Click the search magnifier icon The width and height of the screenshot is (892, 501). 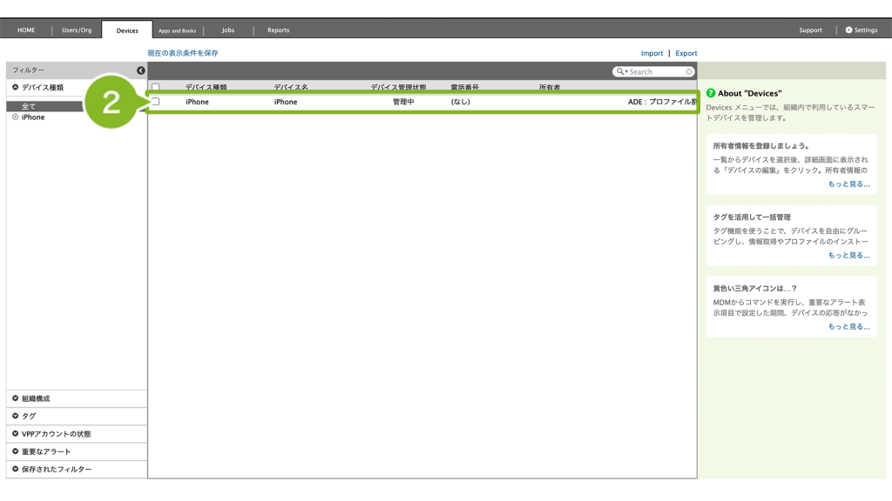pyautogui.click(x=620, y=72)
